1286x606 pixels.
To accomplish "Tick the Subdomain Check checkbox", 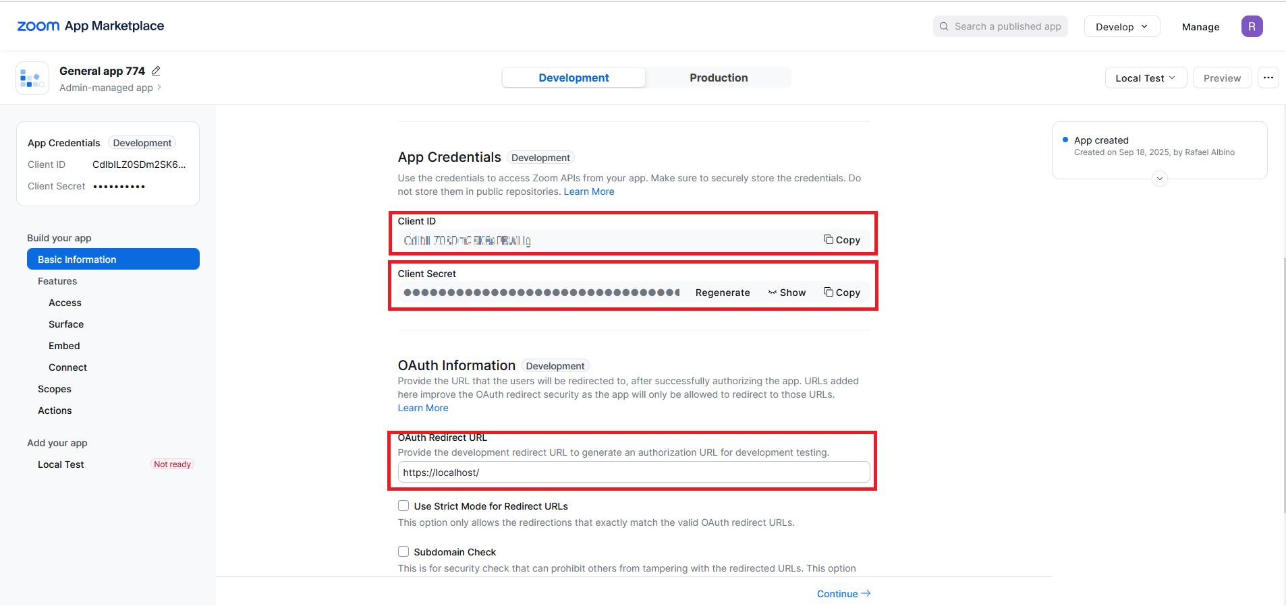I will [x=403, y=552].
